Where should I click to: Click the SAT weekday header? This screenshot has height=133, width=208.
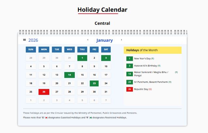[x=106, y=50]
